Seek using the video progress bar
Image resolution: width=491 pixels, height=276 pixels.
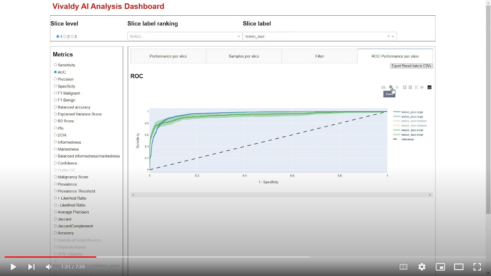tap(245, 257)
